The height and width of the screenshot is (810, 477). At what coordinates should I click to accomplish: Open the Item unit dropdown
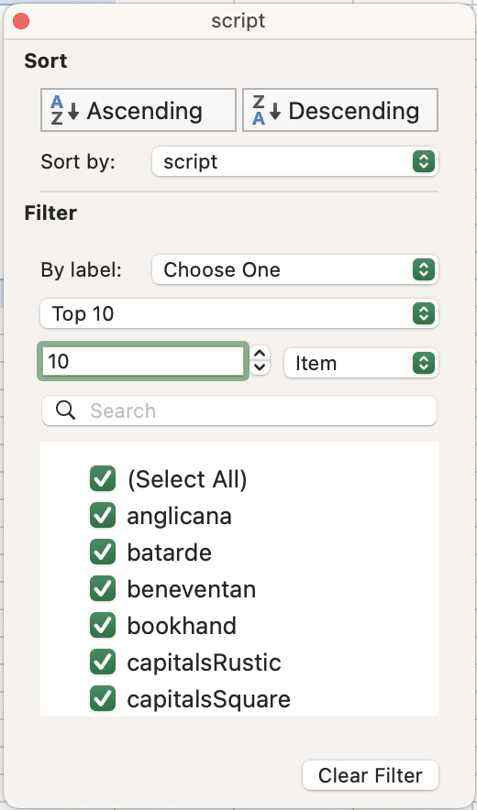[x=361, y=363]
